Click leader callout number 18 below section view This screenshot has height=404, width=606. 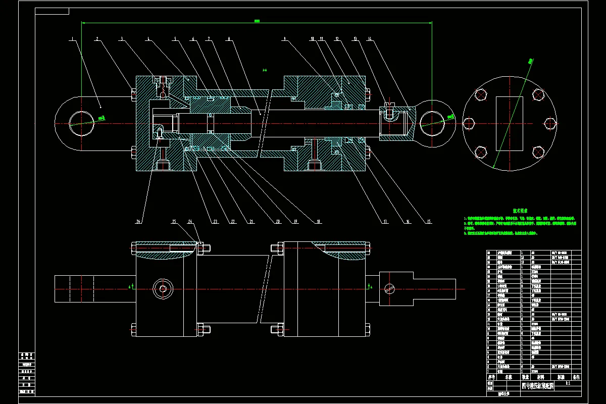(x=318, y=221)
